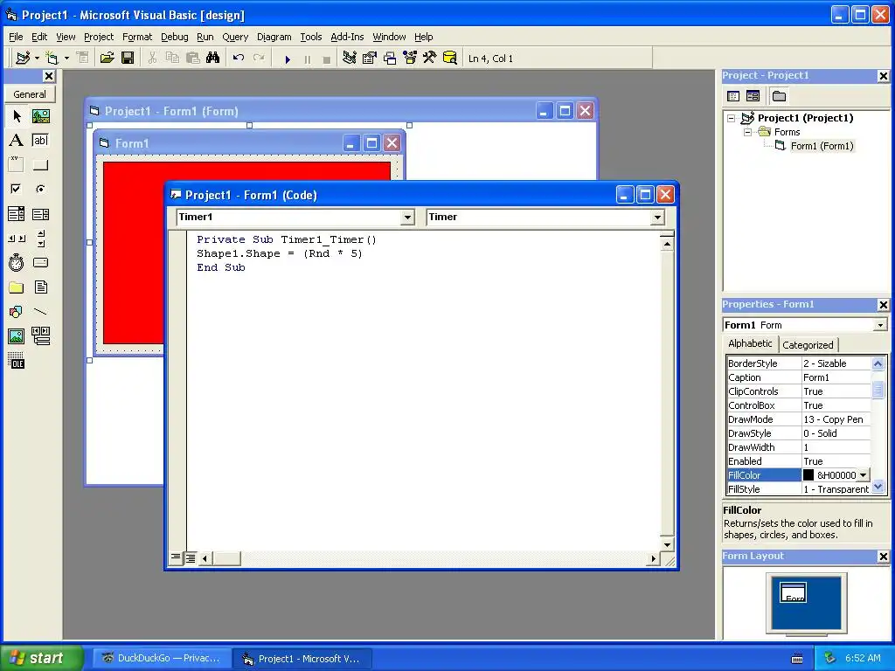
Task: Select the Line tool
Action: (x=40, y=312)
